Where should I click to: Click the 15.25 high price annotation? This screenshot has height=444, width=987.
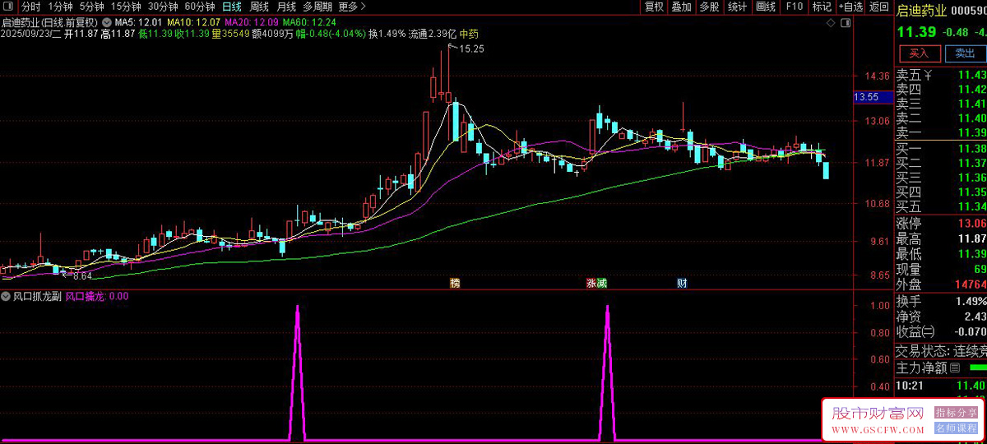[471, 49]
